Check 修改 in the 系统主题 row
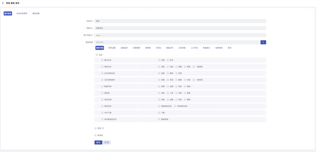The width and height of the screenshot is (316, 152). [x=176, y=100]
